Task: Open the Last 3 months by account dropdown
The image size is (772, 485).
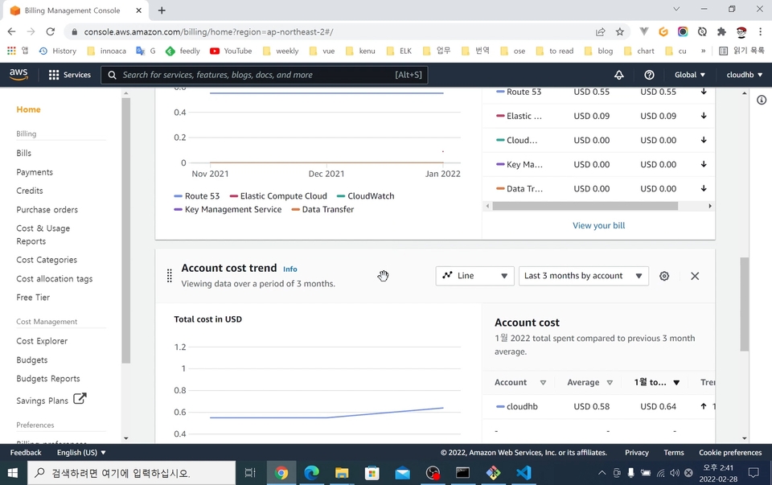Action: click(584, 276)
